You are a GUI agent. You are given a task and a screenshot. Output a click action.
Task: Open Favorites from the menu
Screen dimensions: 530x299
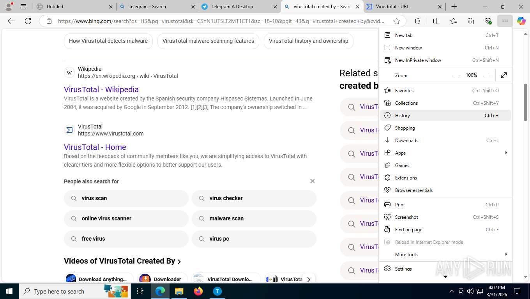point(445,91)
